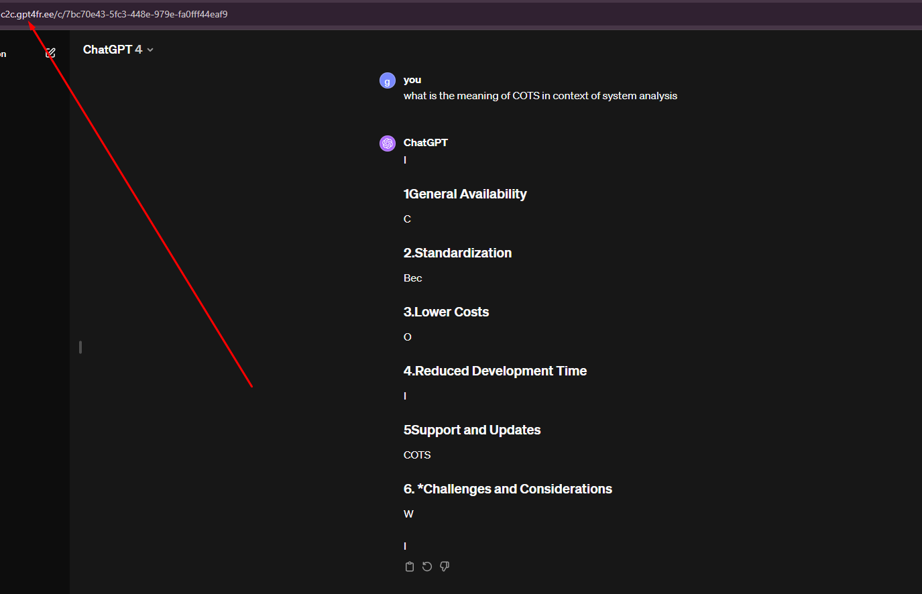Image resolution: width=922 pixels, height=594 pixels.
Task: Click the "4.Reduced Development Time" heading
Action: pyautogui.click(x=495, y=371)
